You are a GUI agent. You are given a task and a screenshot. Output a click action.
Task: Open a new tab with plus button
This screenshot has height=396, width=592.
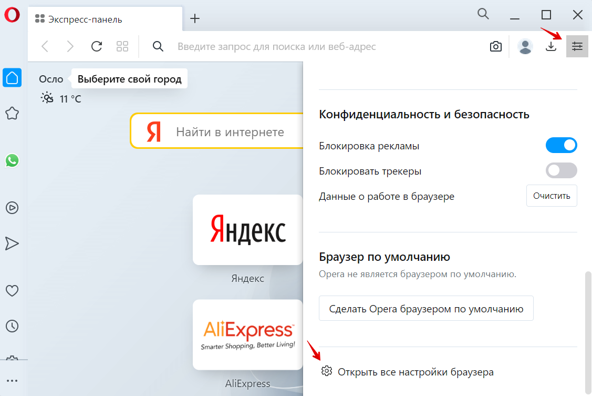coord(195,19)
